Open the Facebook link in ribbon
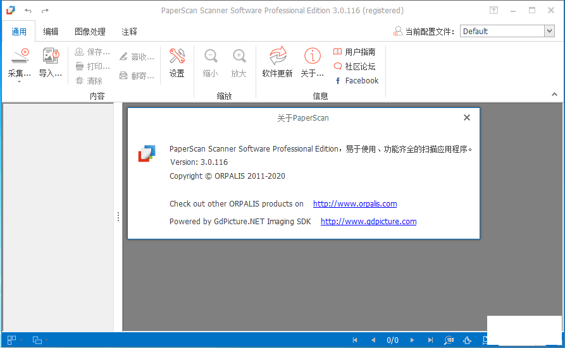This screenshot has height=348, width=565. pos(356,81)
